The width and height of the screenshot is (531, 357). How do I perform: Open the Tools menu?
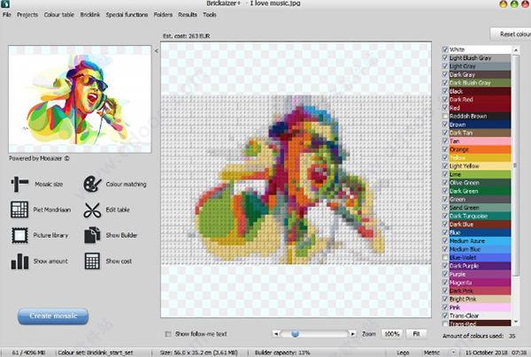[x=210, y=14]
